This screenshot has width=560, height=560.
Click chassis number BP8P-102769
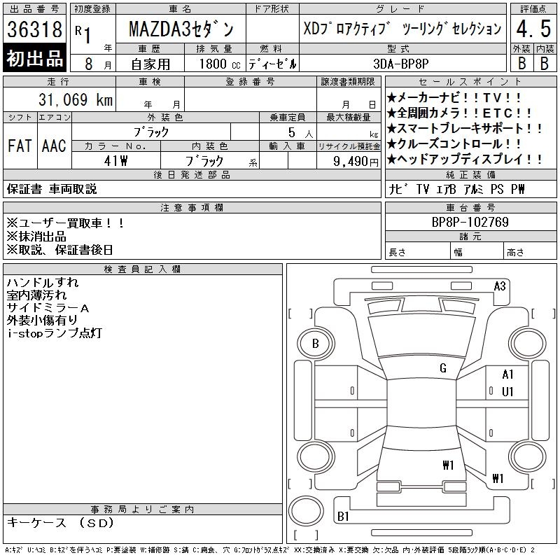click(470, 222)
